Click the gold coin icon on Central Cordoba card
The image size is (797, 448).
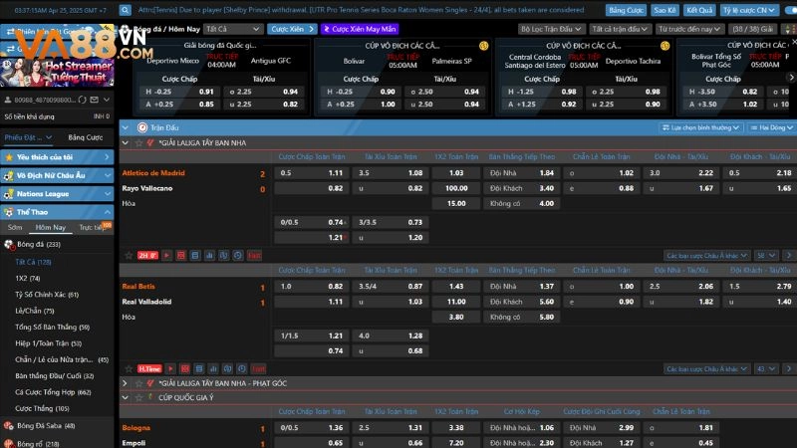(664, 46)
